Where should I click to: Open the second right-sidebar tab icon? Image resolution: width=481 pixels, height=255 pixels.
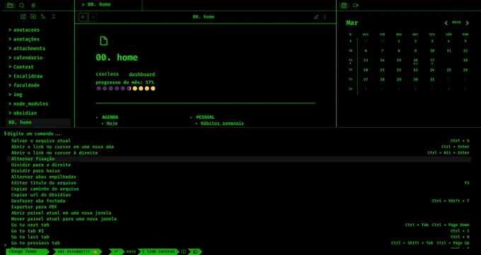click(x=356, y=5)
